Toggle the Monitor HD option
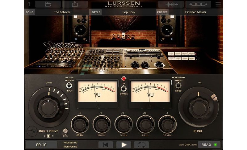 click(x=70, y=147)
